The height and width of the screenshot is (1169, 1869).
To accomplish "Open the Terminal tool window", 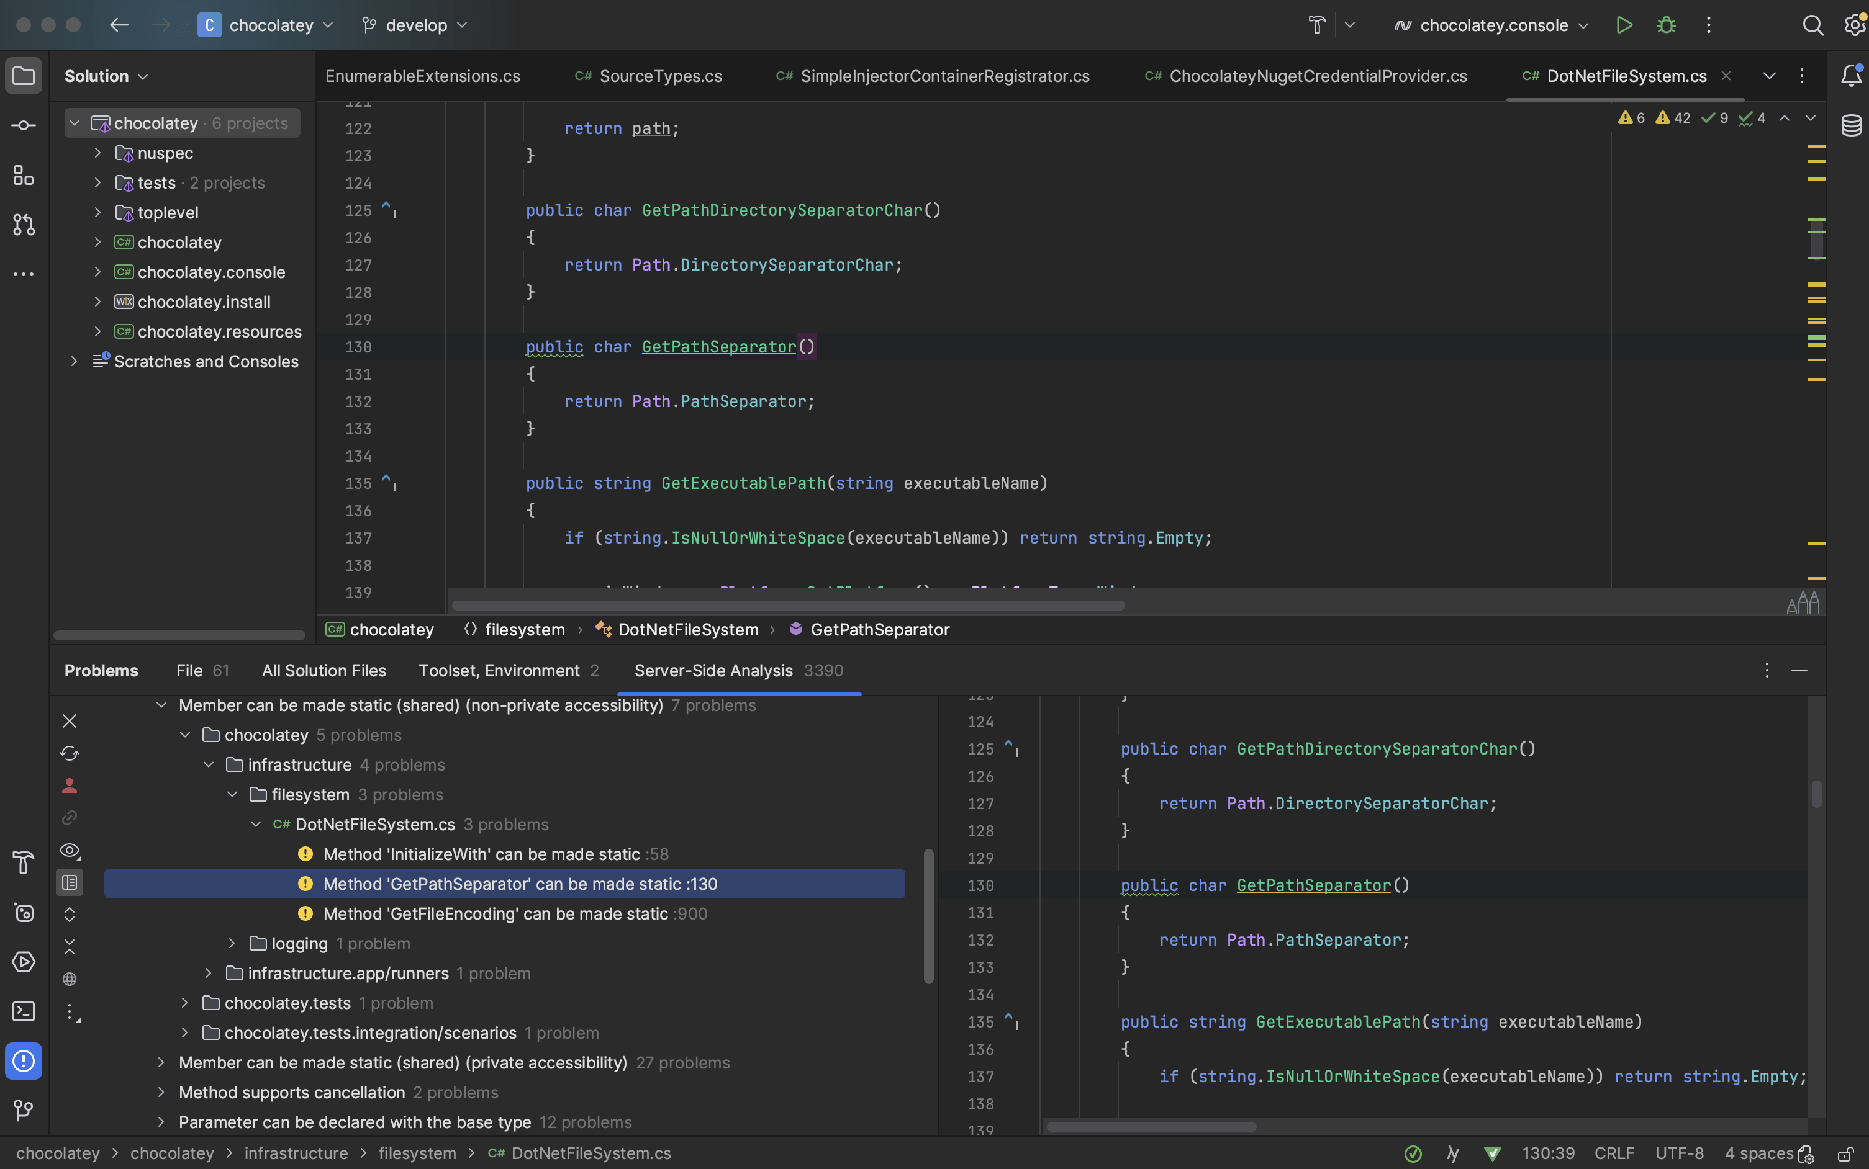I will pyautogui.click(x=23, y=1011).
